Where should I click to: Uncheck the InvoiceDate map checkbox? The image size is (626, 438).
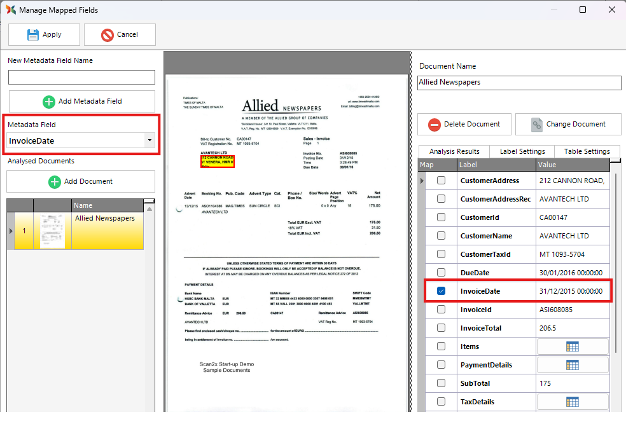click(441, 291)
